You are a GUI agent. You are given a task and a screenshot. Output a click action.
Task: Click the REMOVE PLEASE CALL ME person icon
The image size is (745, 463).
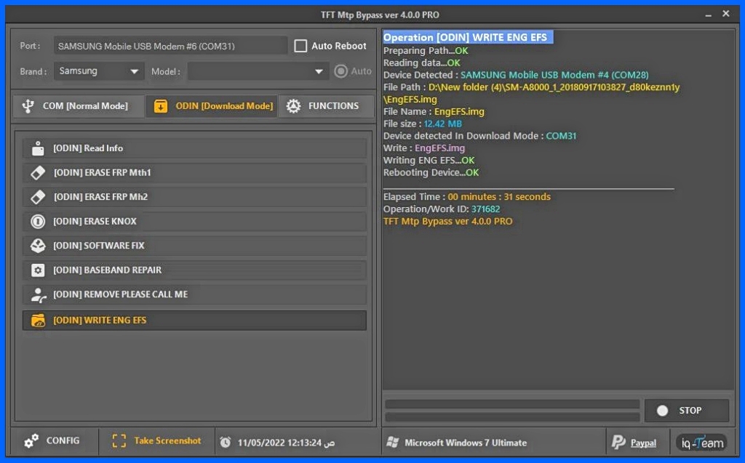(38, 295)
